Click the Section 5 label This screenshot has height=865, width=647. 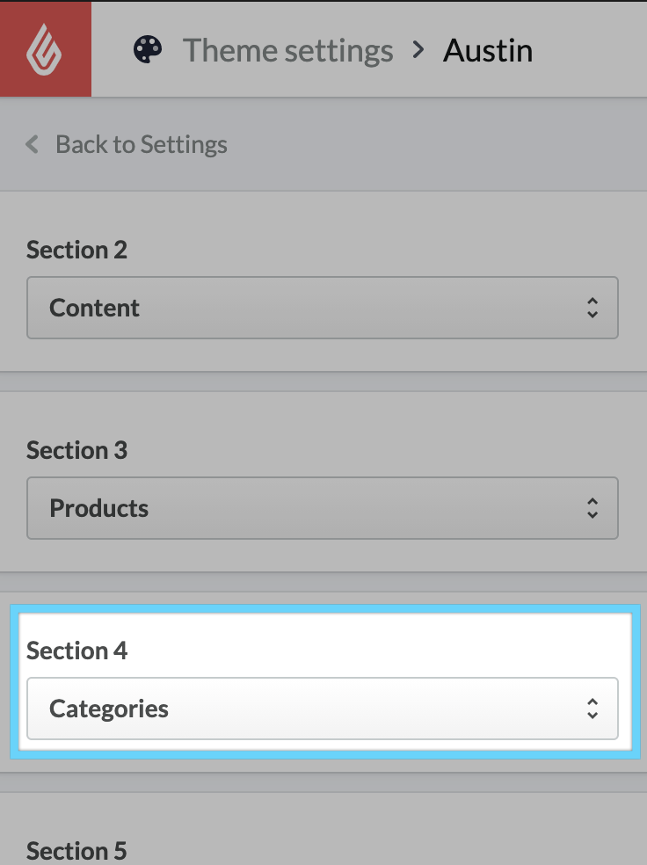[x=76, y=850]
